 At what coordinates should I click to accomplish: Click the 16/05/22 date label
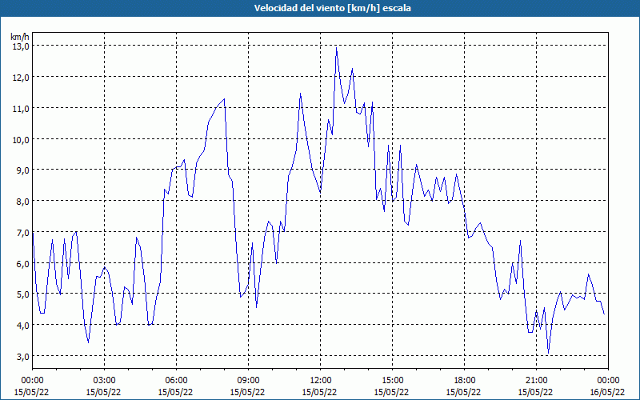(608, 392)
